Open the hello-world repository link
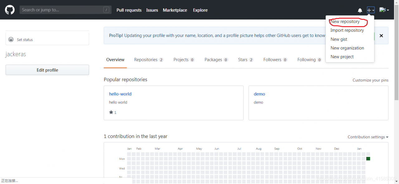Image resolution: width=399 pixels, height=184 pixels. coord(120,94)
